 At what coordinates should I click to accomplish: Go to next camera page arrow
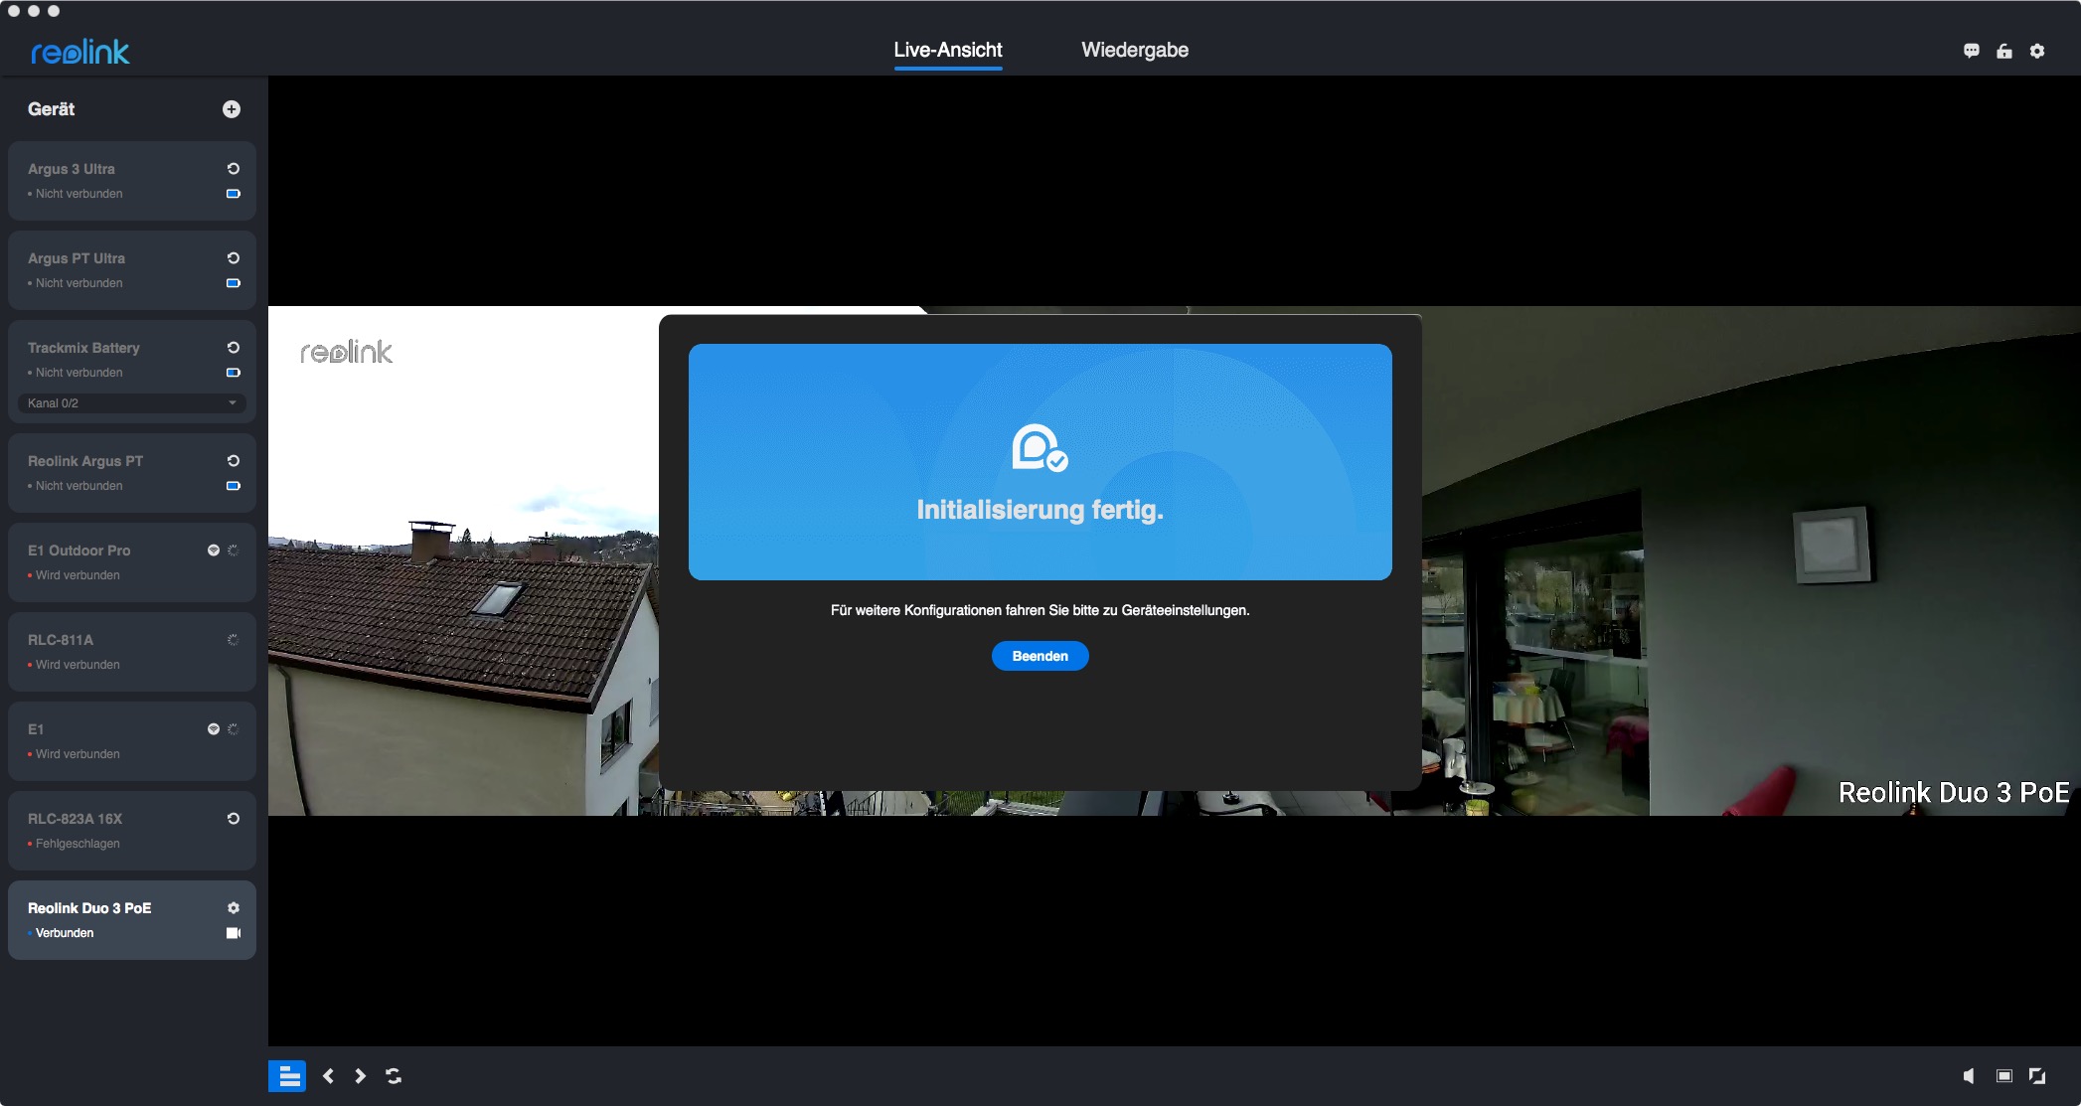point(360,1076)
